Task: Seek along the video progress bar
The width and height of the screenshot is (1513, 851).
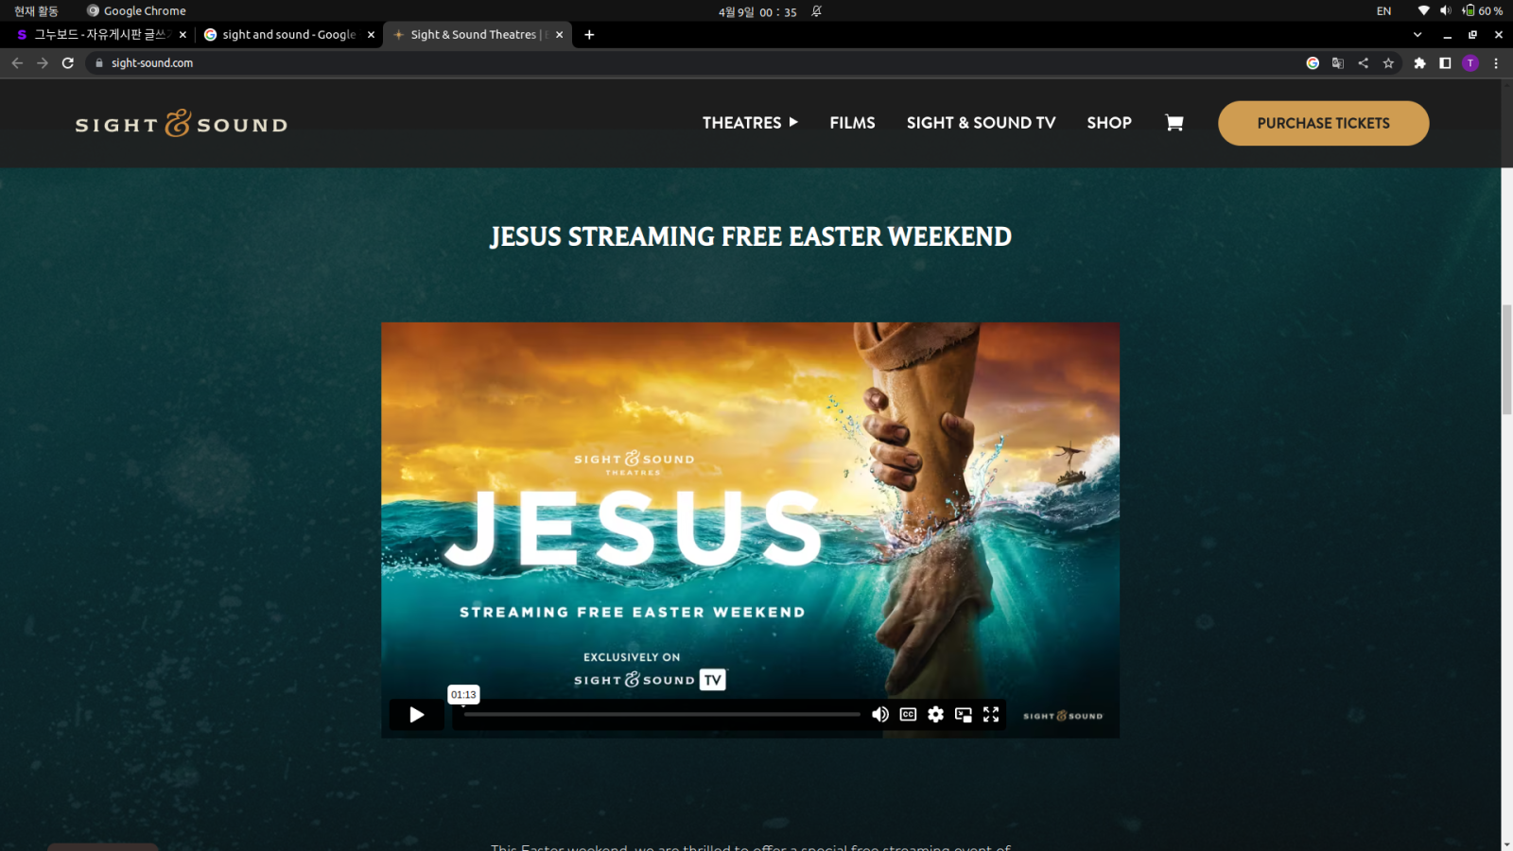Action: [x=662, y=715]
